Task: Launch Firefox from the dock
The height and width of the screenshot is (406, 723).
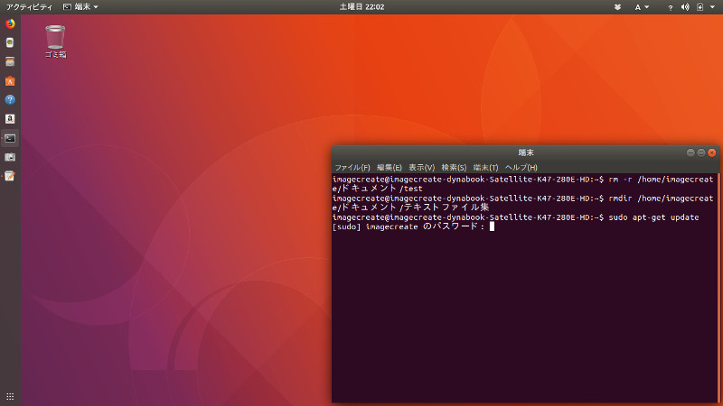Action: pos(10,23)
